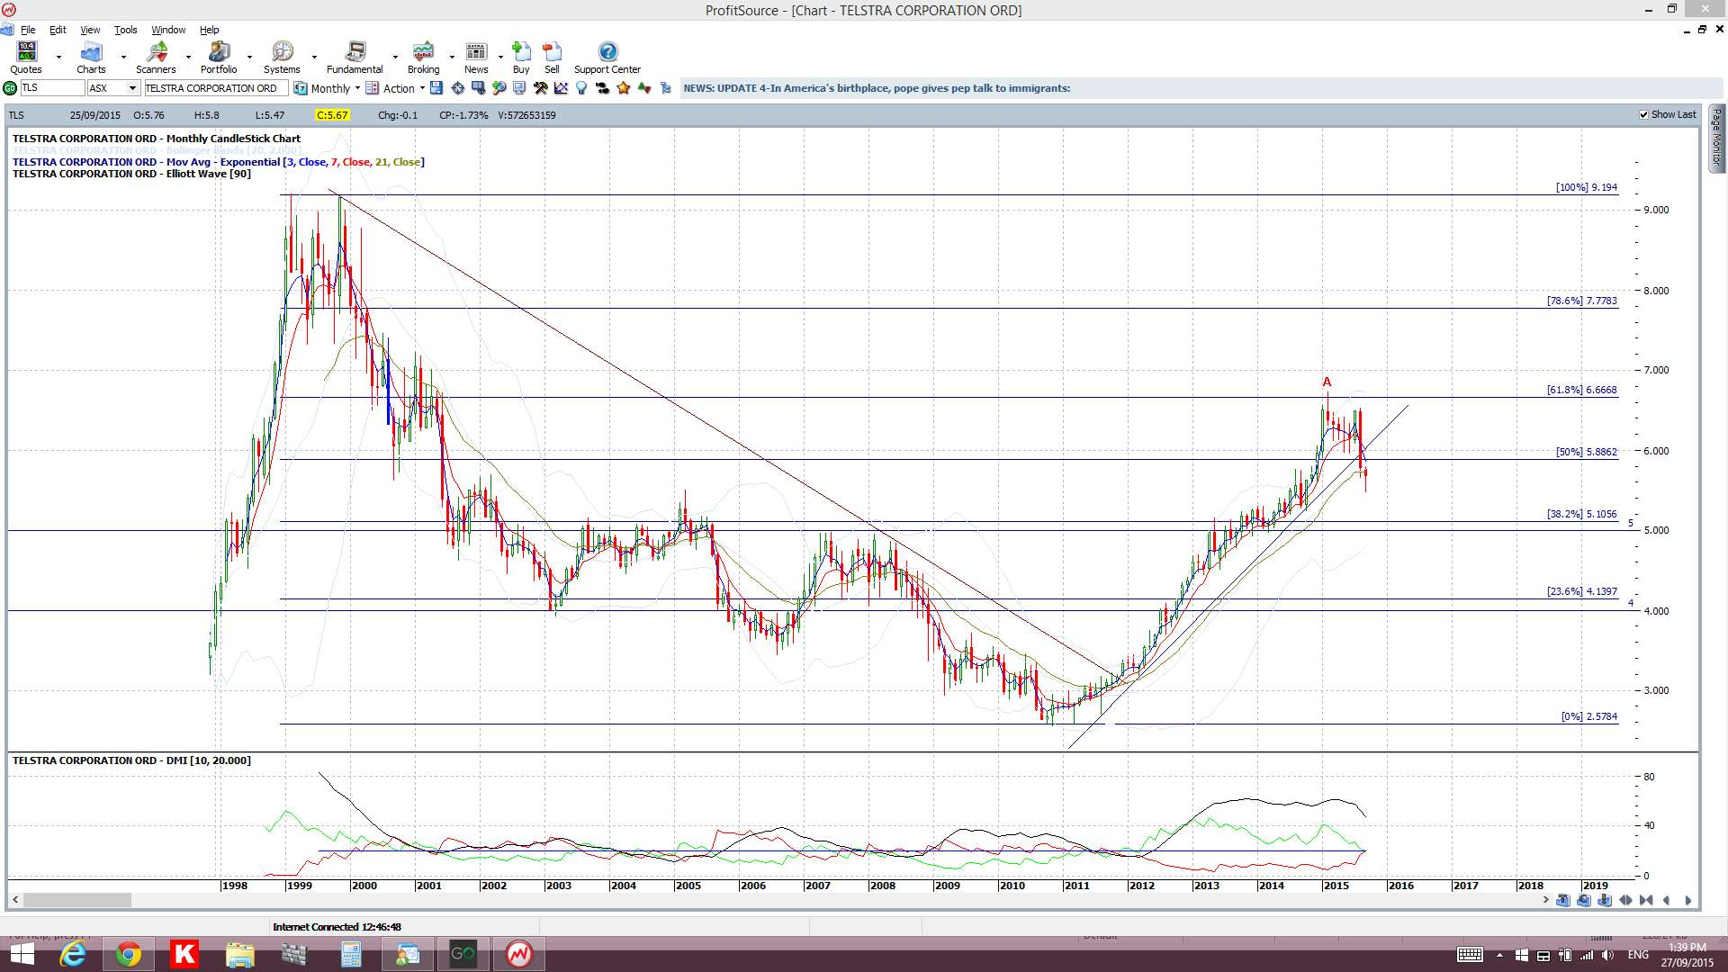
Task: Click the chart text tool icon at bottom
Action: (1563, 900)
